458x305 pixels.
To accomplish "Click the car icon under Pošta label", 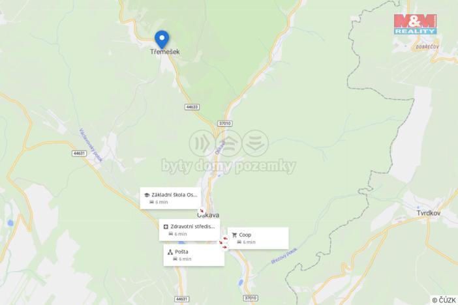I will (x=175, y=259).
